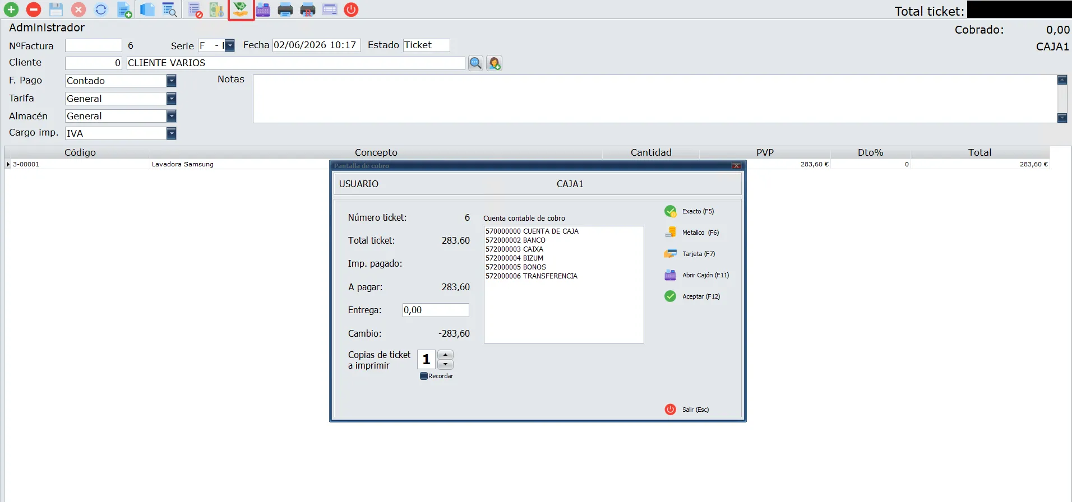
Task: Increase ticket copies with up arrow
Action: pyautogui.click(x=445, y=355)
